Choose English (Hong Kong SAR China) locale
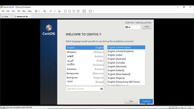The height and width of the screenshot is (109, 194). coord(126,82)
